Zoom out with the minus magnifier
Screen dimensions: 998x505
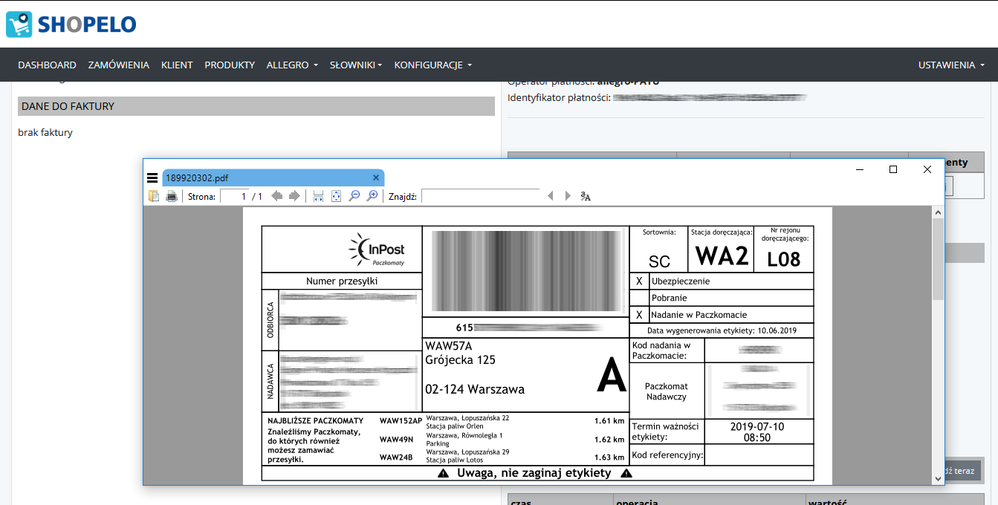354,196
